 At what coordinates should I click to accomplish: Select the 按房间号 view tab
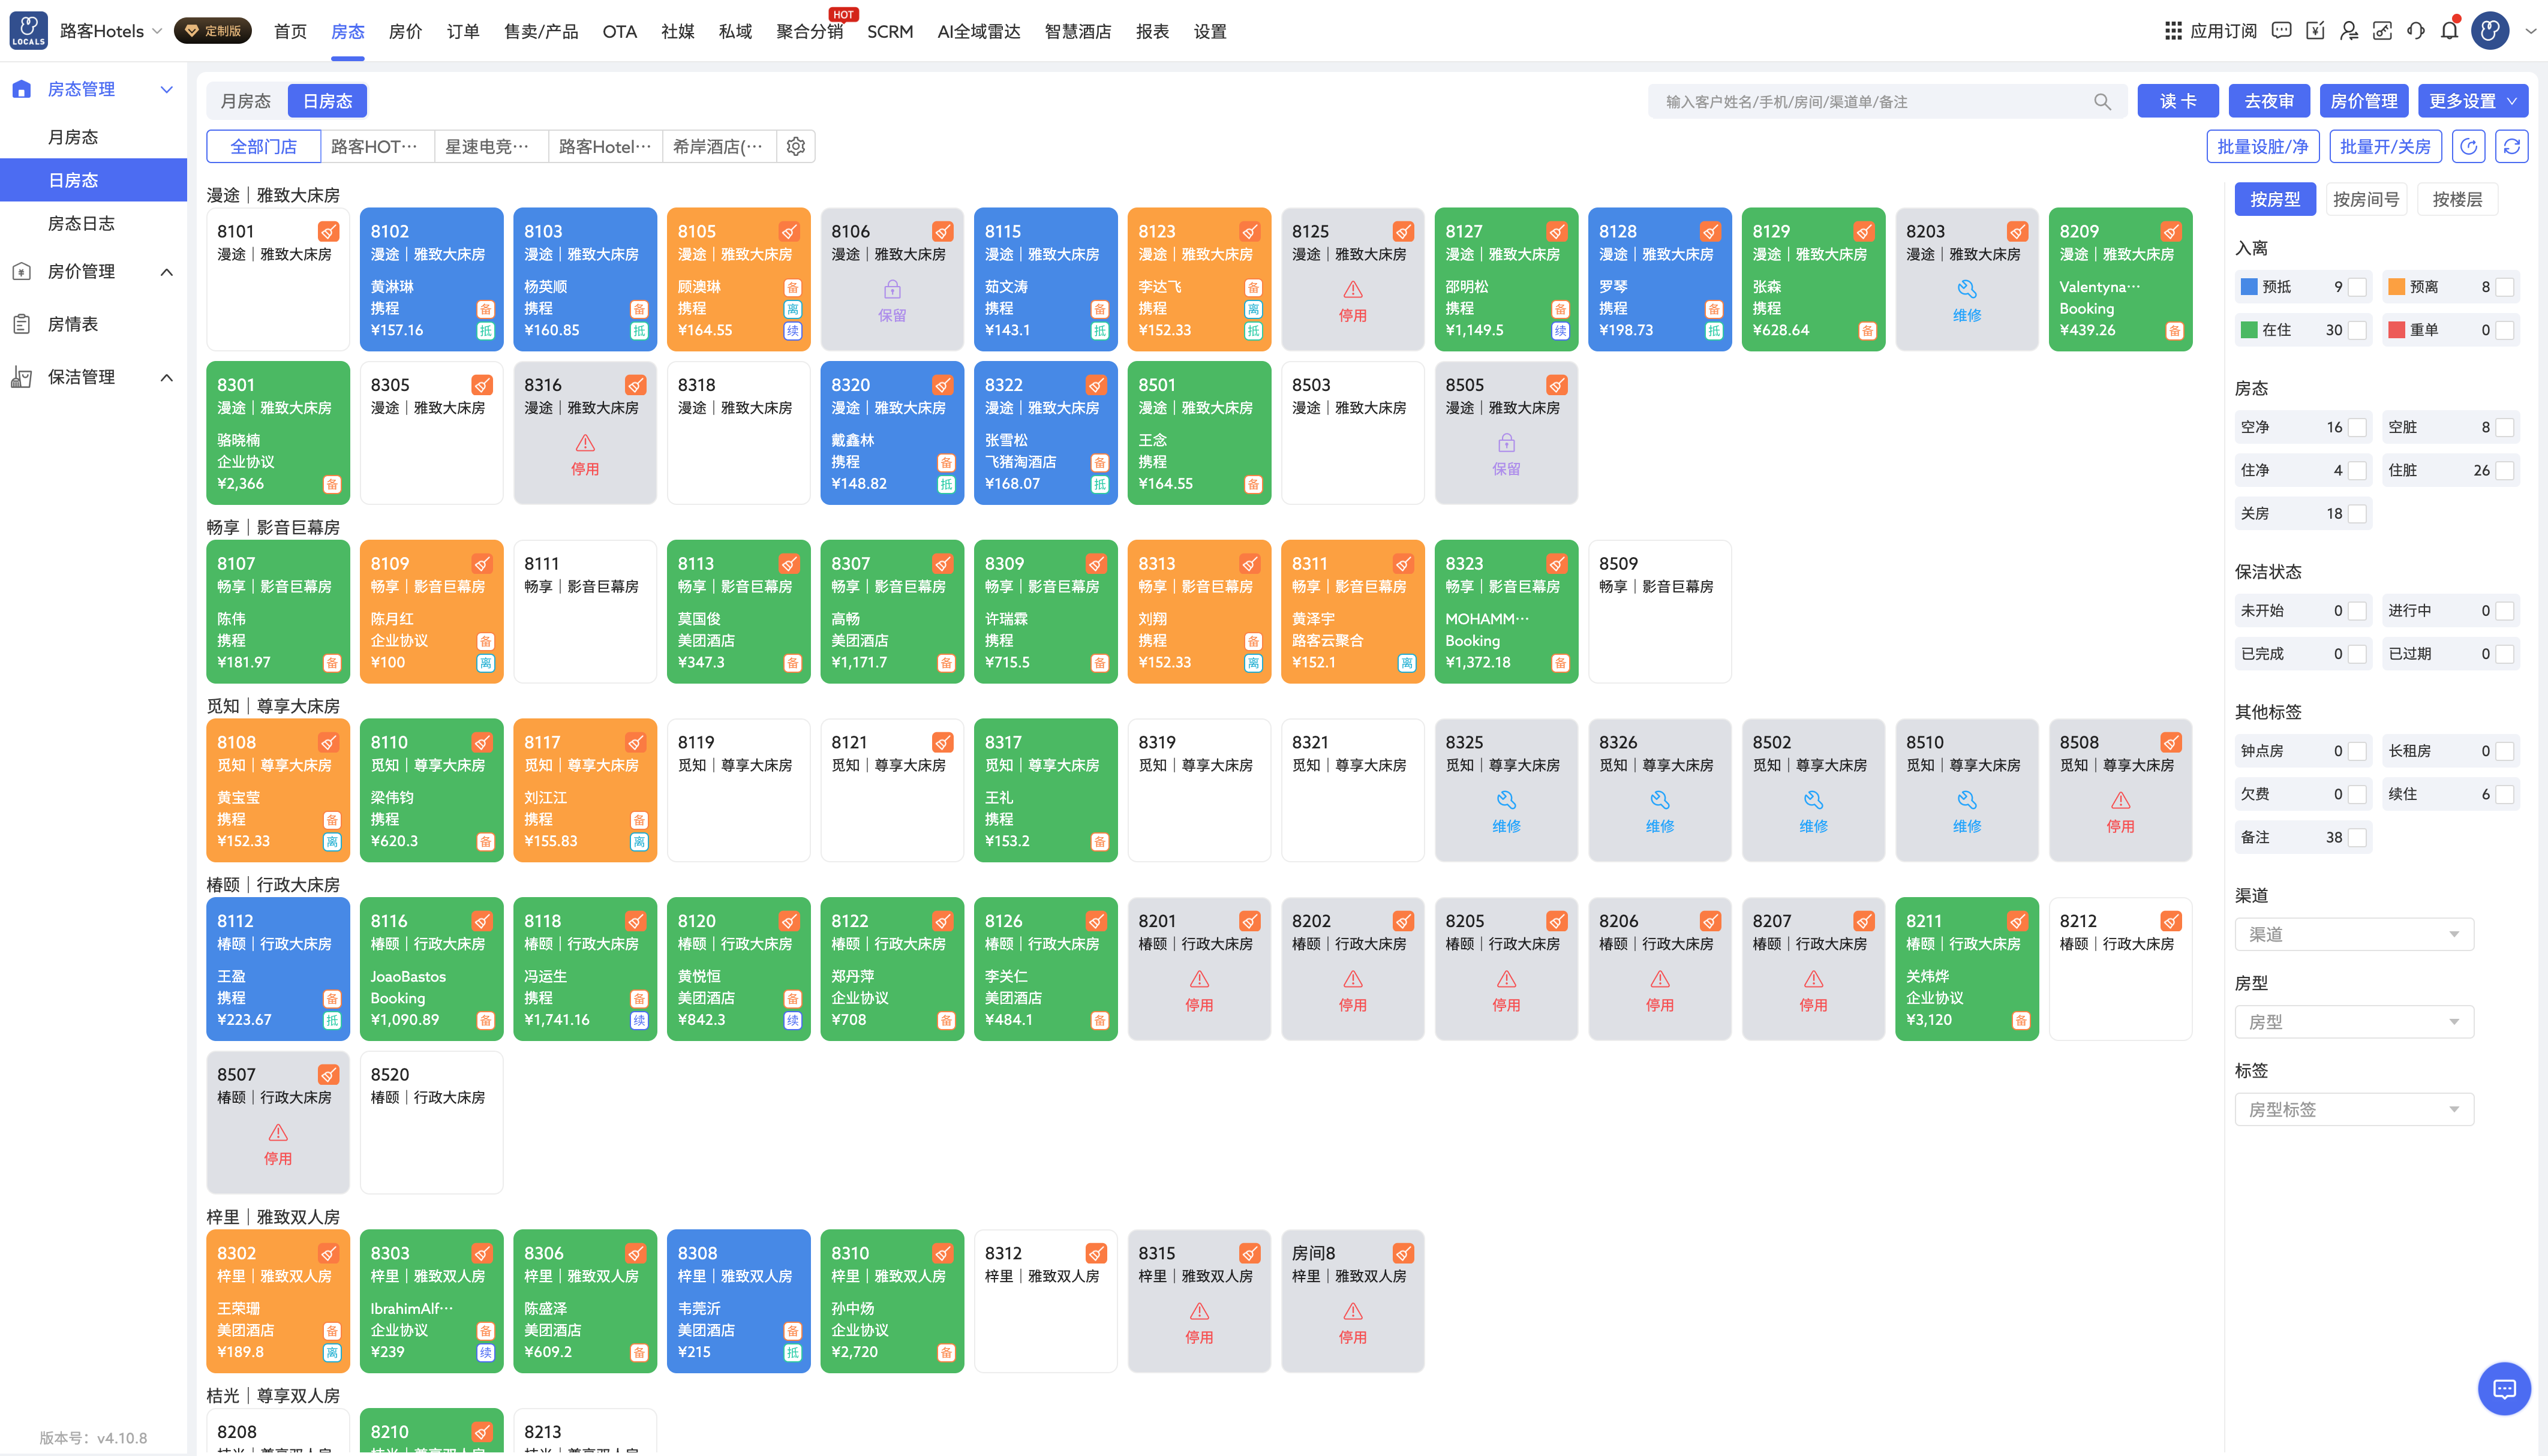2365,199
